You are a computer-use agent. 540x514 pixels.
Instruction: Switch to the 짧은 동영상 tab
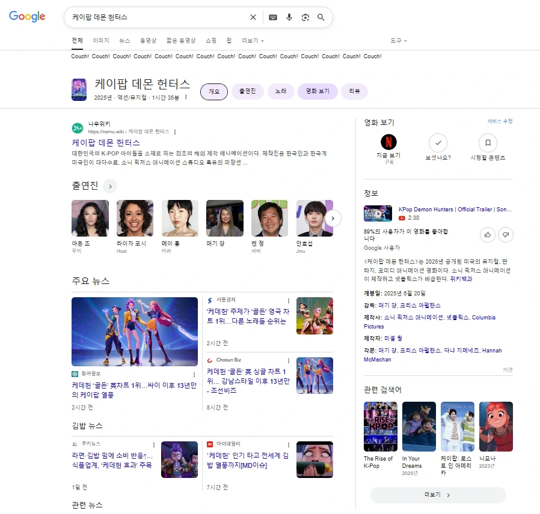tap(181, 41)
